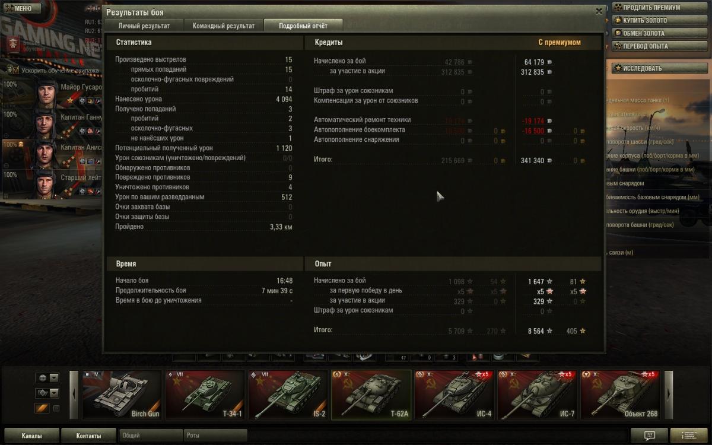Click the Нанесено урона value 4 094
This screenshot has height=445, width=712.
[x=284, y=99]
